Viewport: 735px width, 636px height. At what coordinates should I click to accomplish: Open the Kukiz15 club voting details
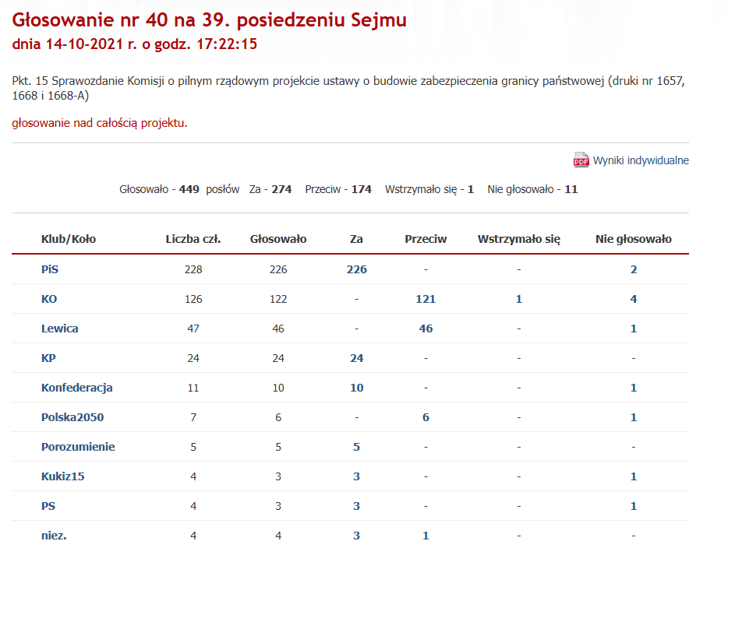click(62, 476)
